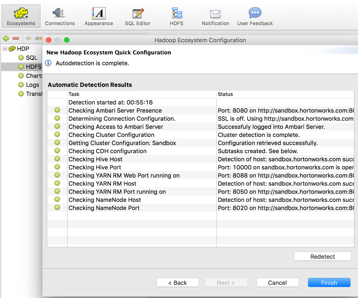The image size is (358, 298).
Task: Select the Logs tree item
Action: click(32, 85)
